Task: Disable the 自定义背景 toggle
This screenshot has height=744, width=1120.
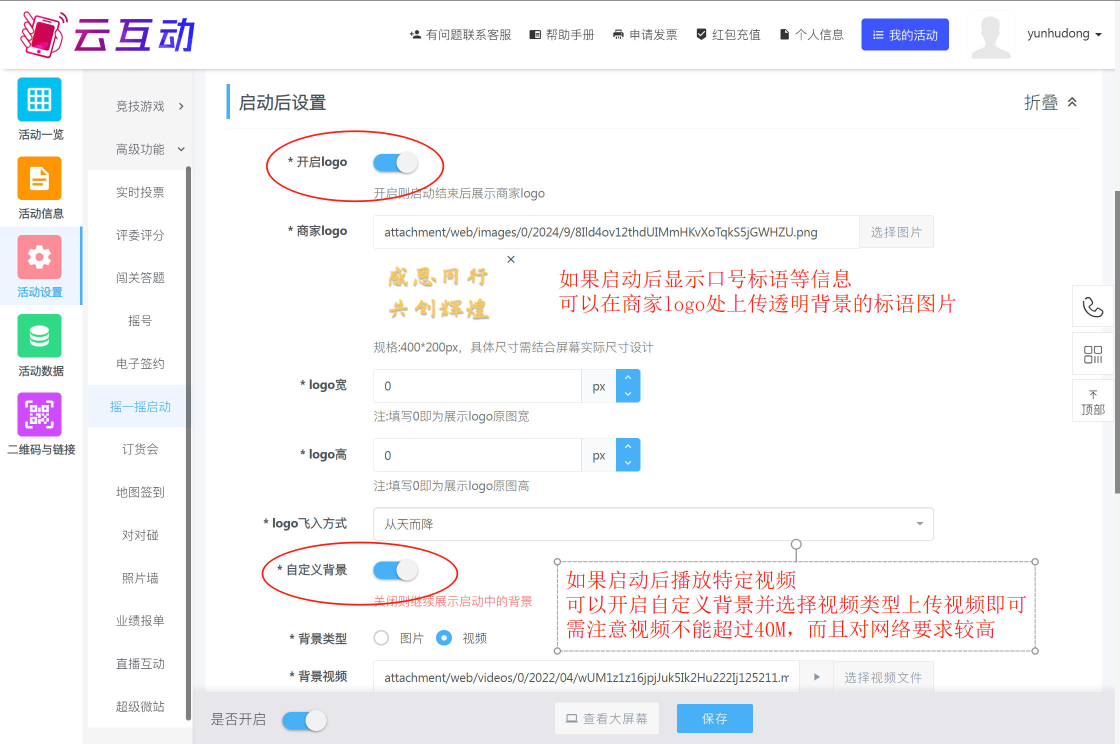Action: 395,570
